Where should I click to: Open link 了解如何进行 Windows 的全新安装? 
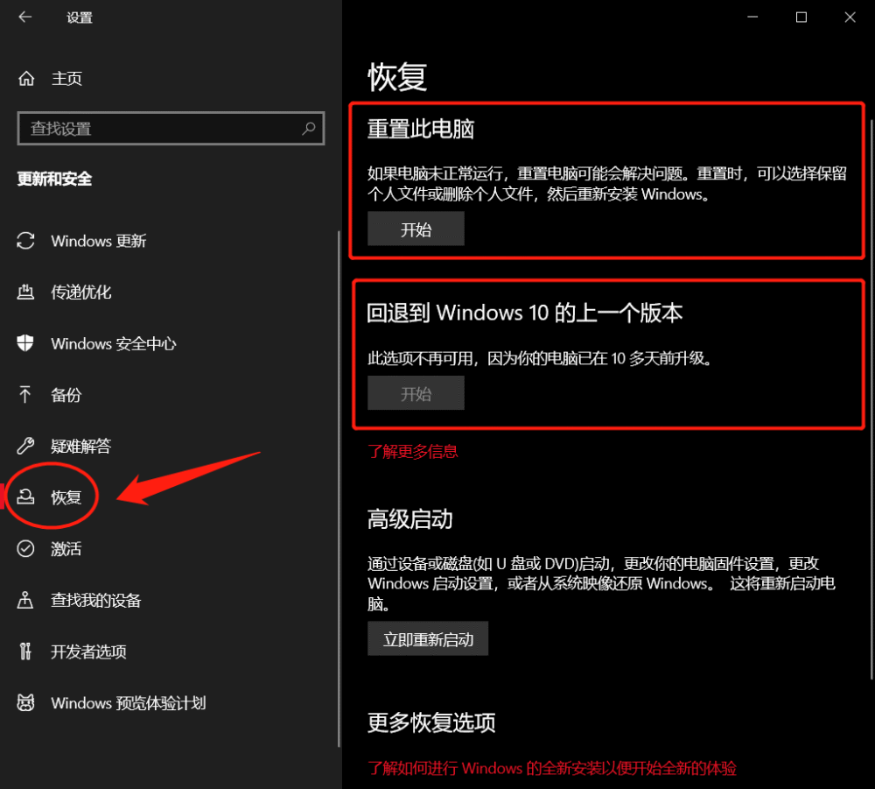(552, 768)
